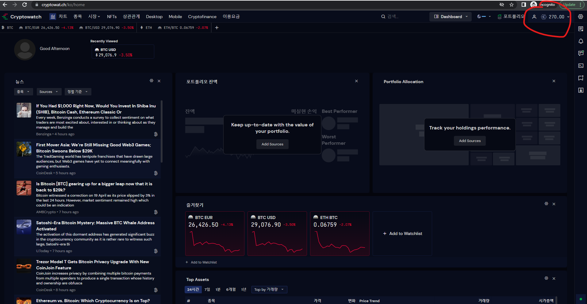Select the 6개월 tab in Top Assets
Viewport: 587px width, 304px height.
[231, 290]
